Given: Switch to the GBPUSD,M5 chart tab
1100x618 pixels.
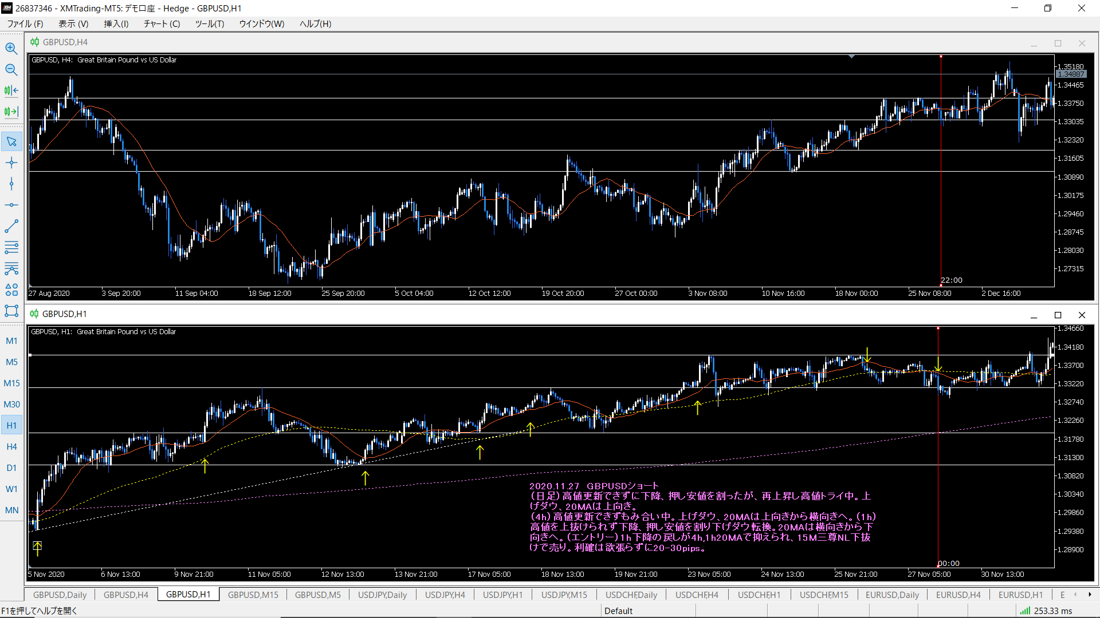Looking at the screenshot, I should click(x=318, y=595).
